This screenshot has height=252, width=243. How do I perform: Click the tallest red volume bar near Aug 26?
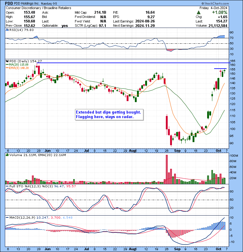(x=167, y=169)
